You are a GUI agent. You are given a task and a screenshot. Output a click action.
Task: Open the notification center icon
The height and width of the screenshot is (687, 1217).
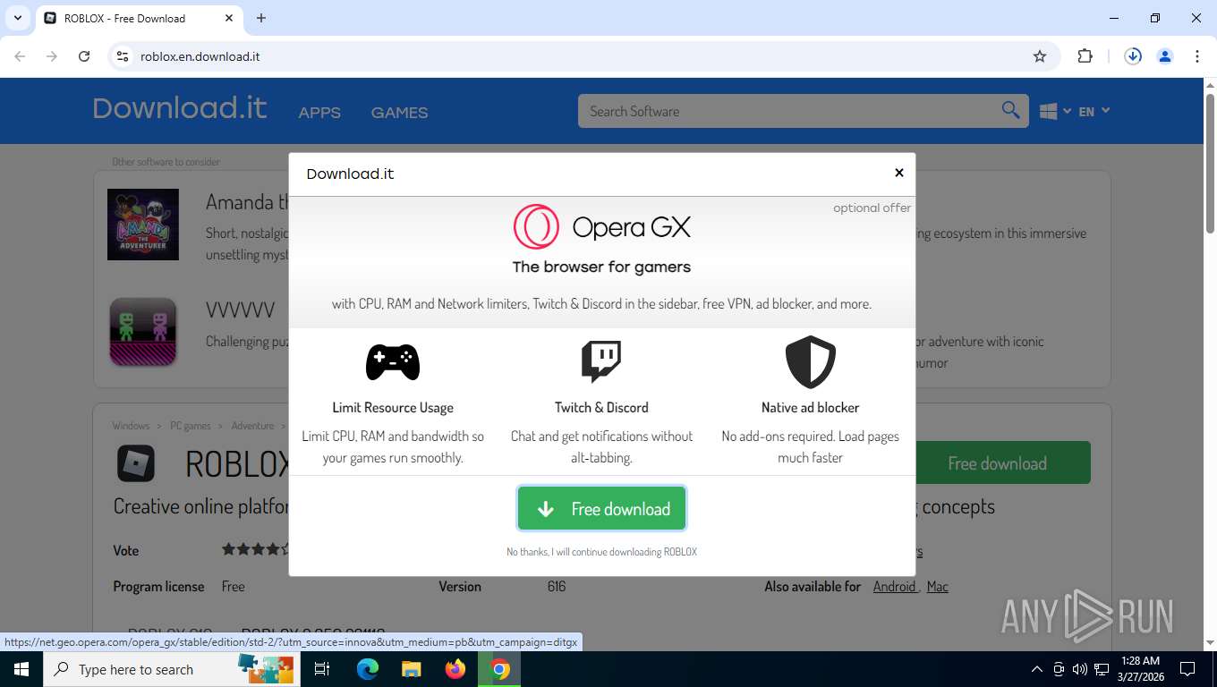1187,669
